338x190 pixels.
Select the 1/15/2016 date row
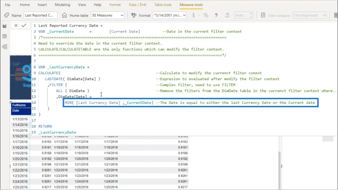(20, 130)
